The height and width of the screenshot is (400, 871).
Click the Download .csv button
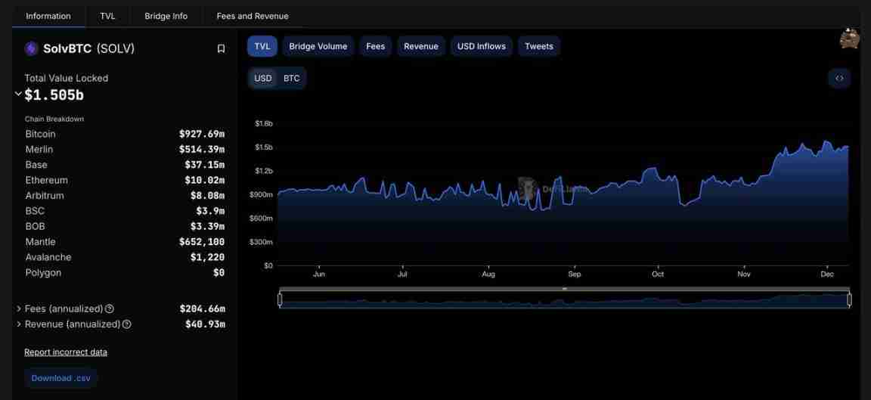coord(61,378)
